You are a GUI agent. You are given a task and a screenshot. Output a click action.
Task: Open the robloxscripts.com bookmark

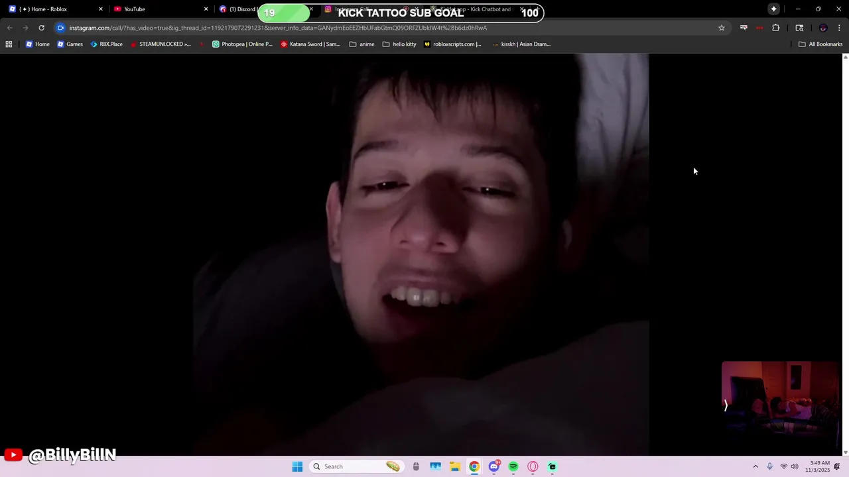tap(453, 44)
